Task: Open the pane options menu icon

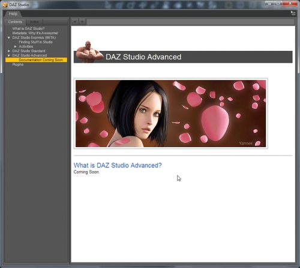Action: [x=293, y=14]
